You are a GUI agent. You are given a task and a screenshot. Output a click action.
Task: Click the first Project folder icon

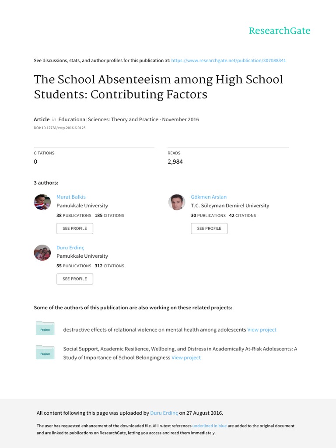tap(45, 328)
